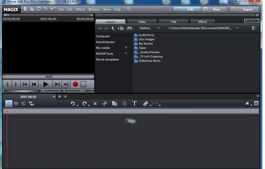Open the Catooh online media button

251,21
